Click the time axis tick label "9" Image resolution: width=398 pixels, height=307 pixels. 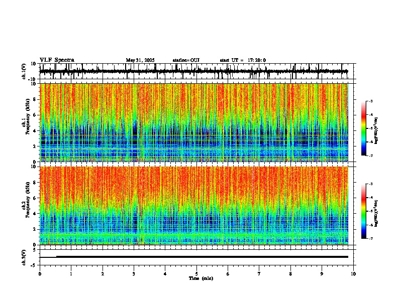[322, 274]
